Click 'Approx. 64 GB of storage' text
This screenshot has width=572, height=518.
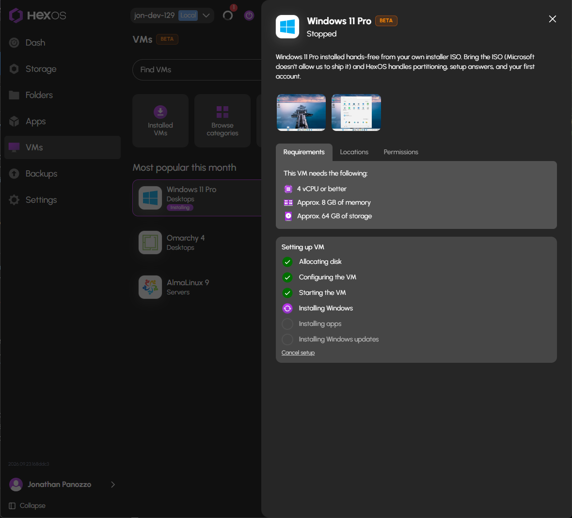(x=334, y=216)
